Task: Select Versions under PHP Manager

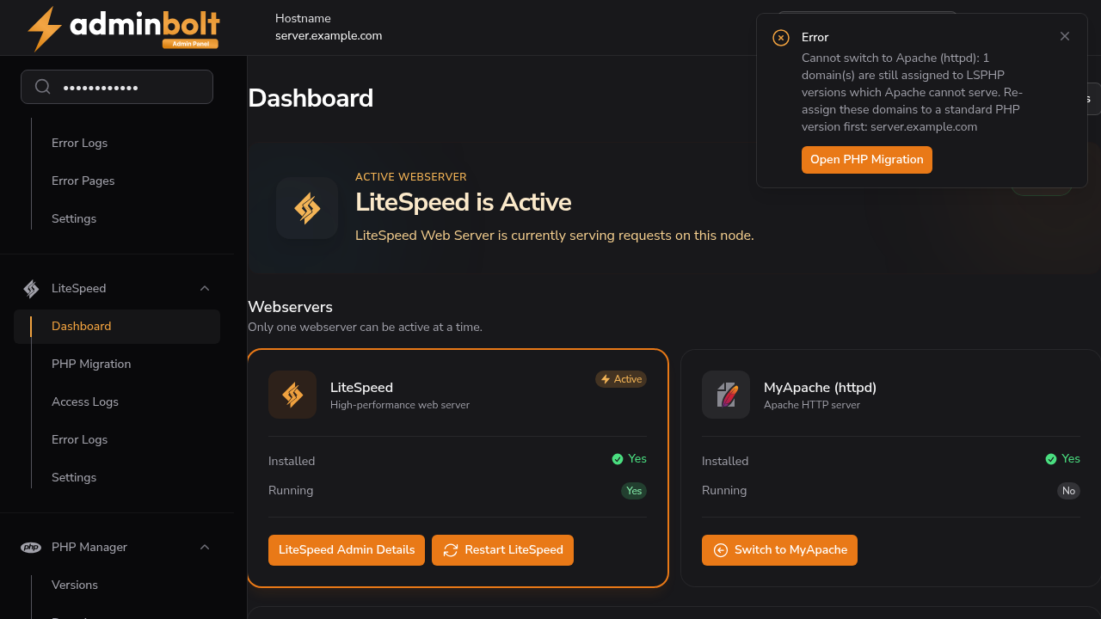Action: coord(75,585)
